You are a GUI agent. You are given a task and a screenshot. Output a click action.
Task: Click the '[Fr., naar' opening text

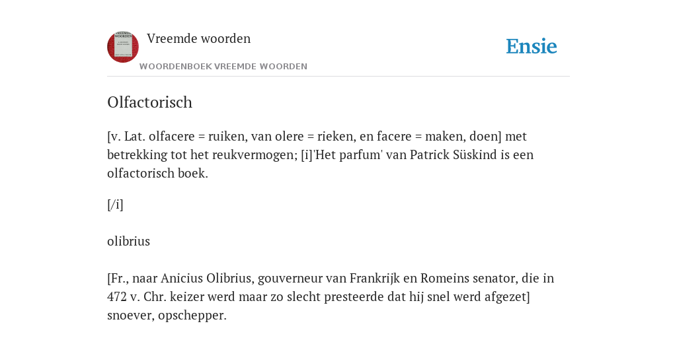coord(132,278)
